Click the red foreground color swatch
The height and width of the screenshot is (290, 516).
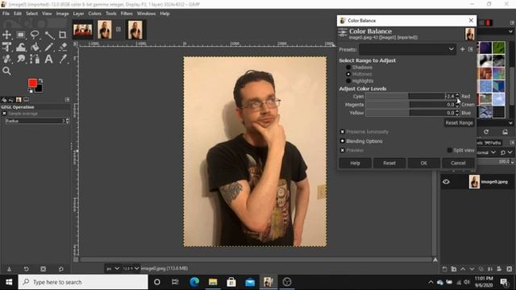(32, 82)
